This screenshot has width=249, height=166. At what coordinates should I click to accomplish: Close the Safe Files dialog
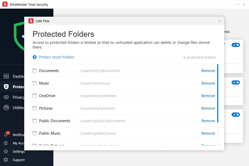[x=220, y=21]
